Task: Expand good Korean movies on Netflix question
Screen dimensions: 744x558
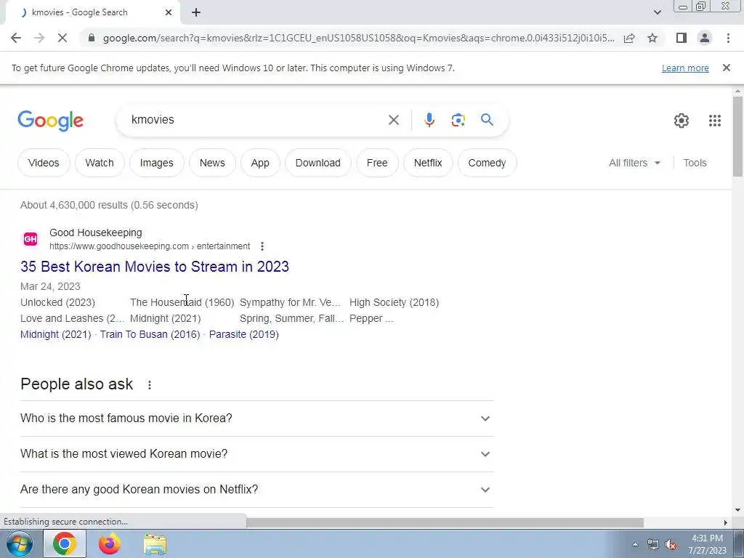Action: point(256,489)
